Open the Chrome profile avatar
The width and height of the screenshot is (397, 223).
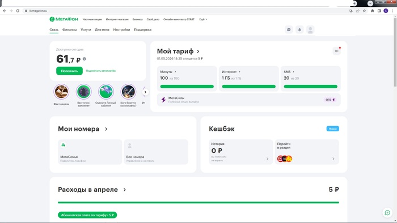coord(386,11)
